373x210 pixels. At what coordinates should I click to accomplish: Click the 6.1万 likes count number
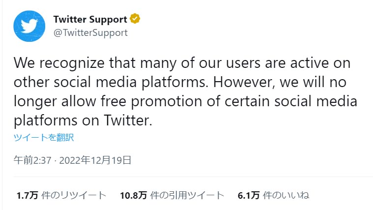pos(249,195)
